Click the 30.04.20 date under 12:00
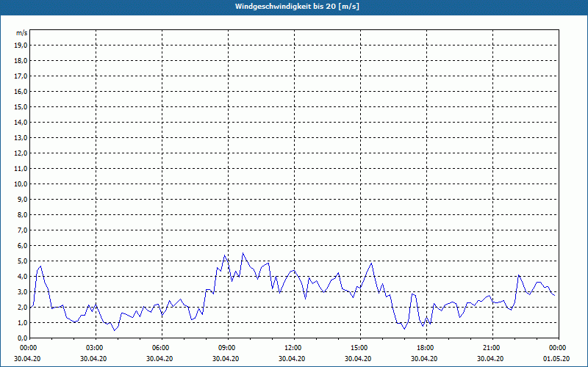 292,359
